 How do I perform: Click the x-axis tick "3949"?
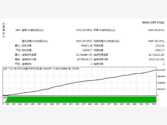(77, 104)
